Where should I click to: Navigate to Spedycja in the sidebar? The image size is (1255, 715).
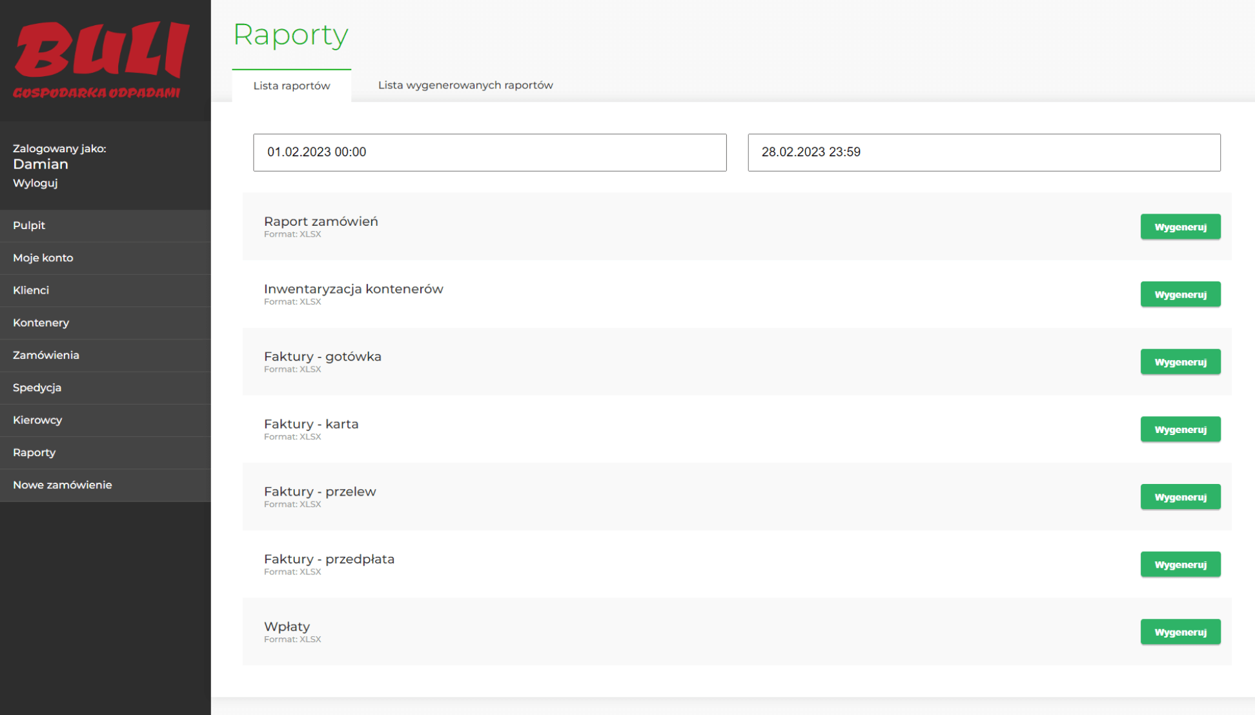tap(37, 388)
